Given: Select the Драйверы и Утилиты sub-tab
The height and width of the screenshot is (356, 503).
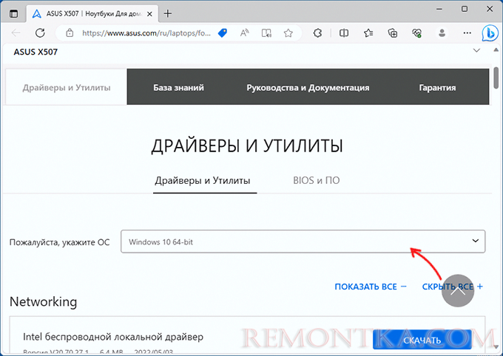Looking at the screenshot, I should 203,181.
